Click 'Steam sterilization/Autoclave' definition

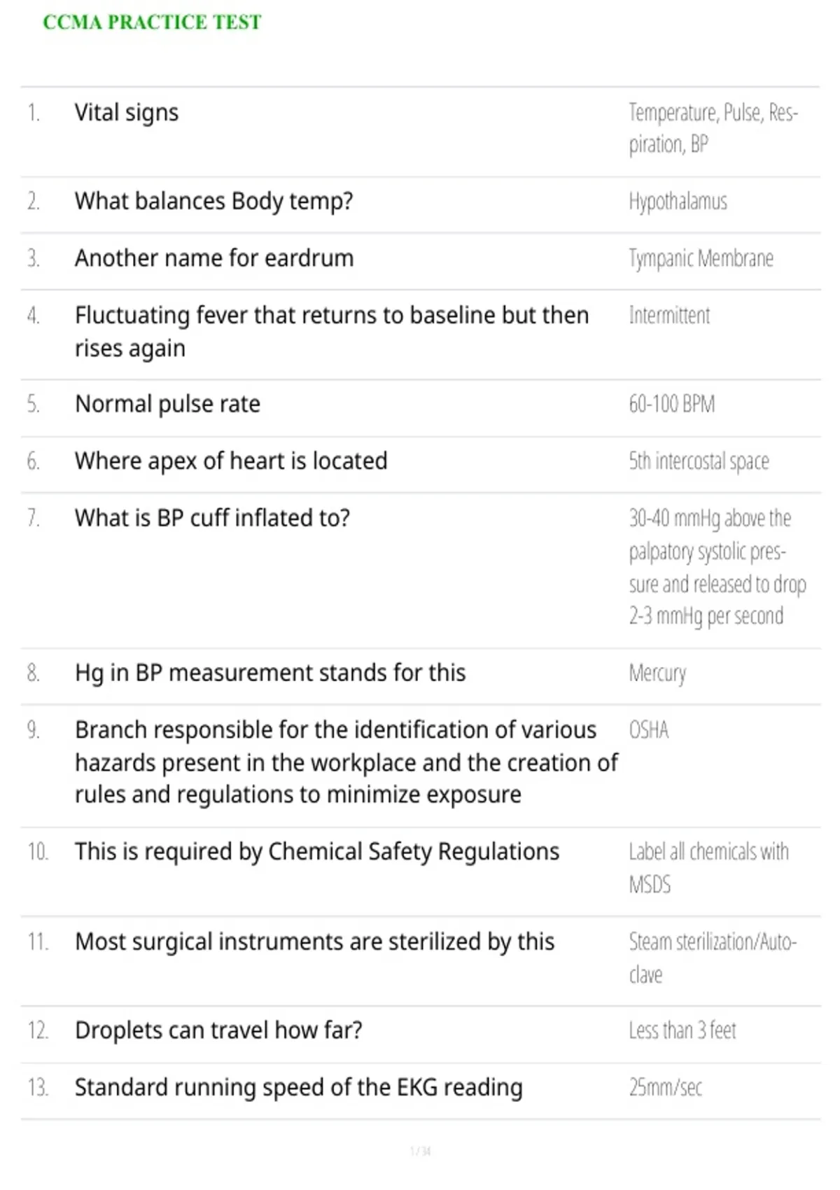click(713, 958)
